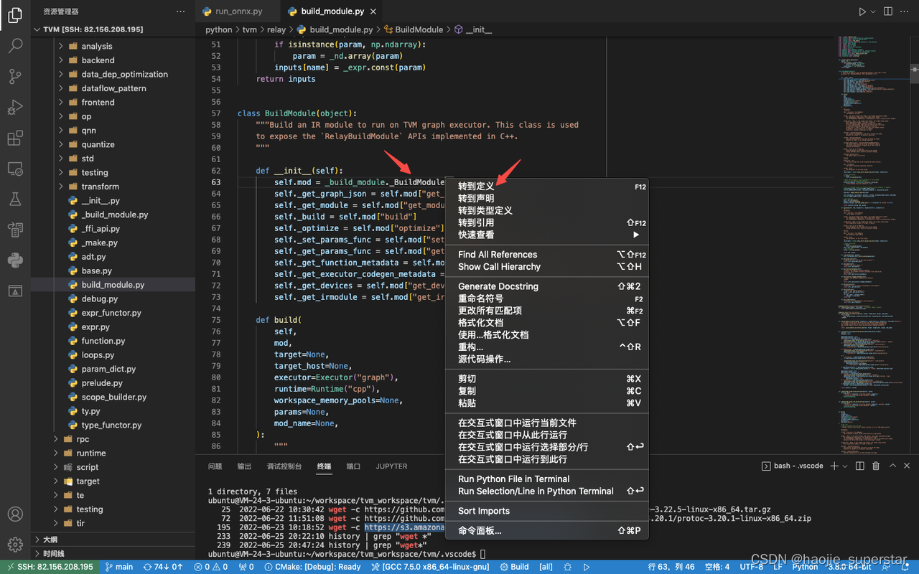The height and width of the screenshot is (574, 919).
Task: Choose 命令面板 in context menu
Action: tap(547, 531)
